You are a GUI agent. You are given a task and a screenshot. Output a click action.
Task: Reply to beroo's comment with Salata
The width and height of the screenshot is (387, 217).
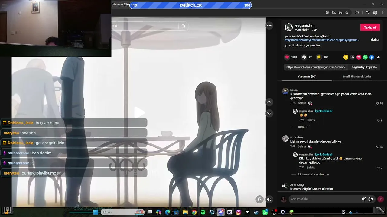pos(302,103)
